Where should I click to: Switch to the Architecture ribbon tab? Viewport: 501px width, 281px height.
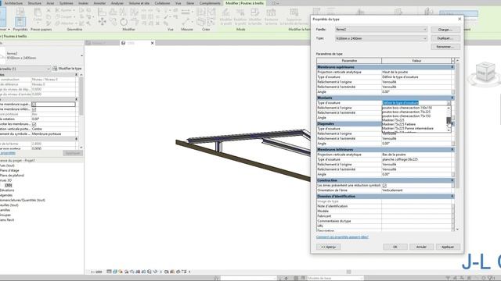pyautogui.click(x=14, y=3)
